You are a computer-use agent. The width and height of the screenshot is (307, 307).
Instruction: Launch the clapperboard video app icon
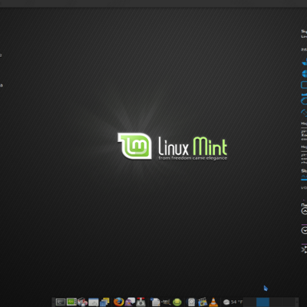(x=203, y=302)
